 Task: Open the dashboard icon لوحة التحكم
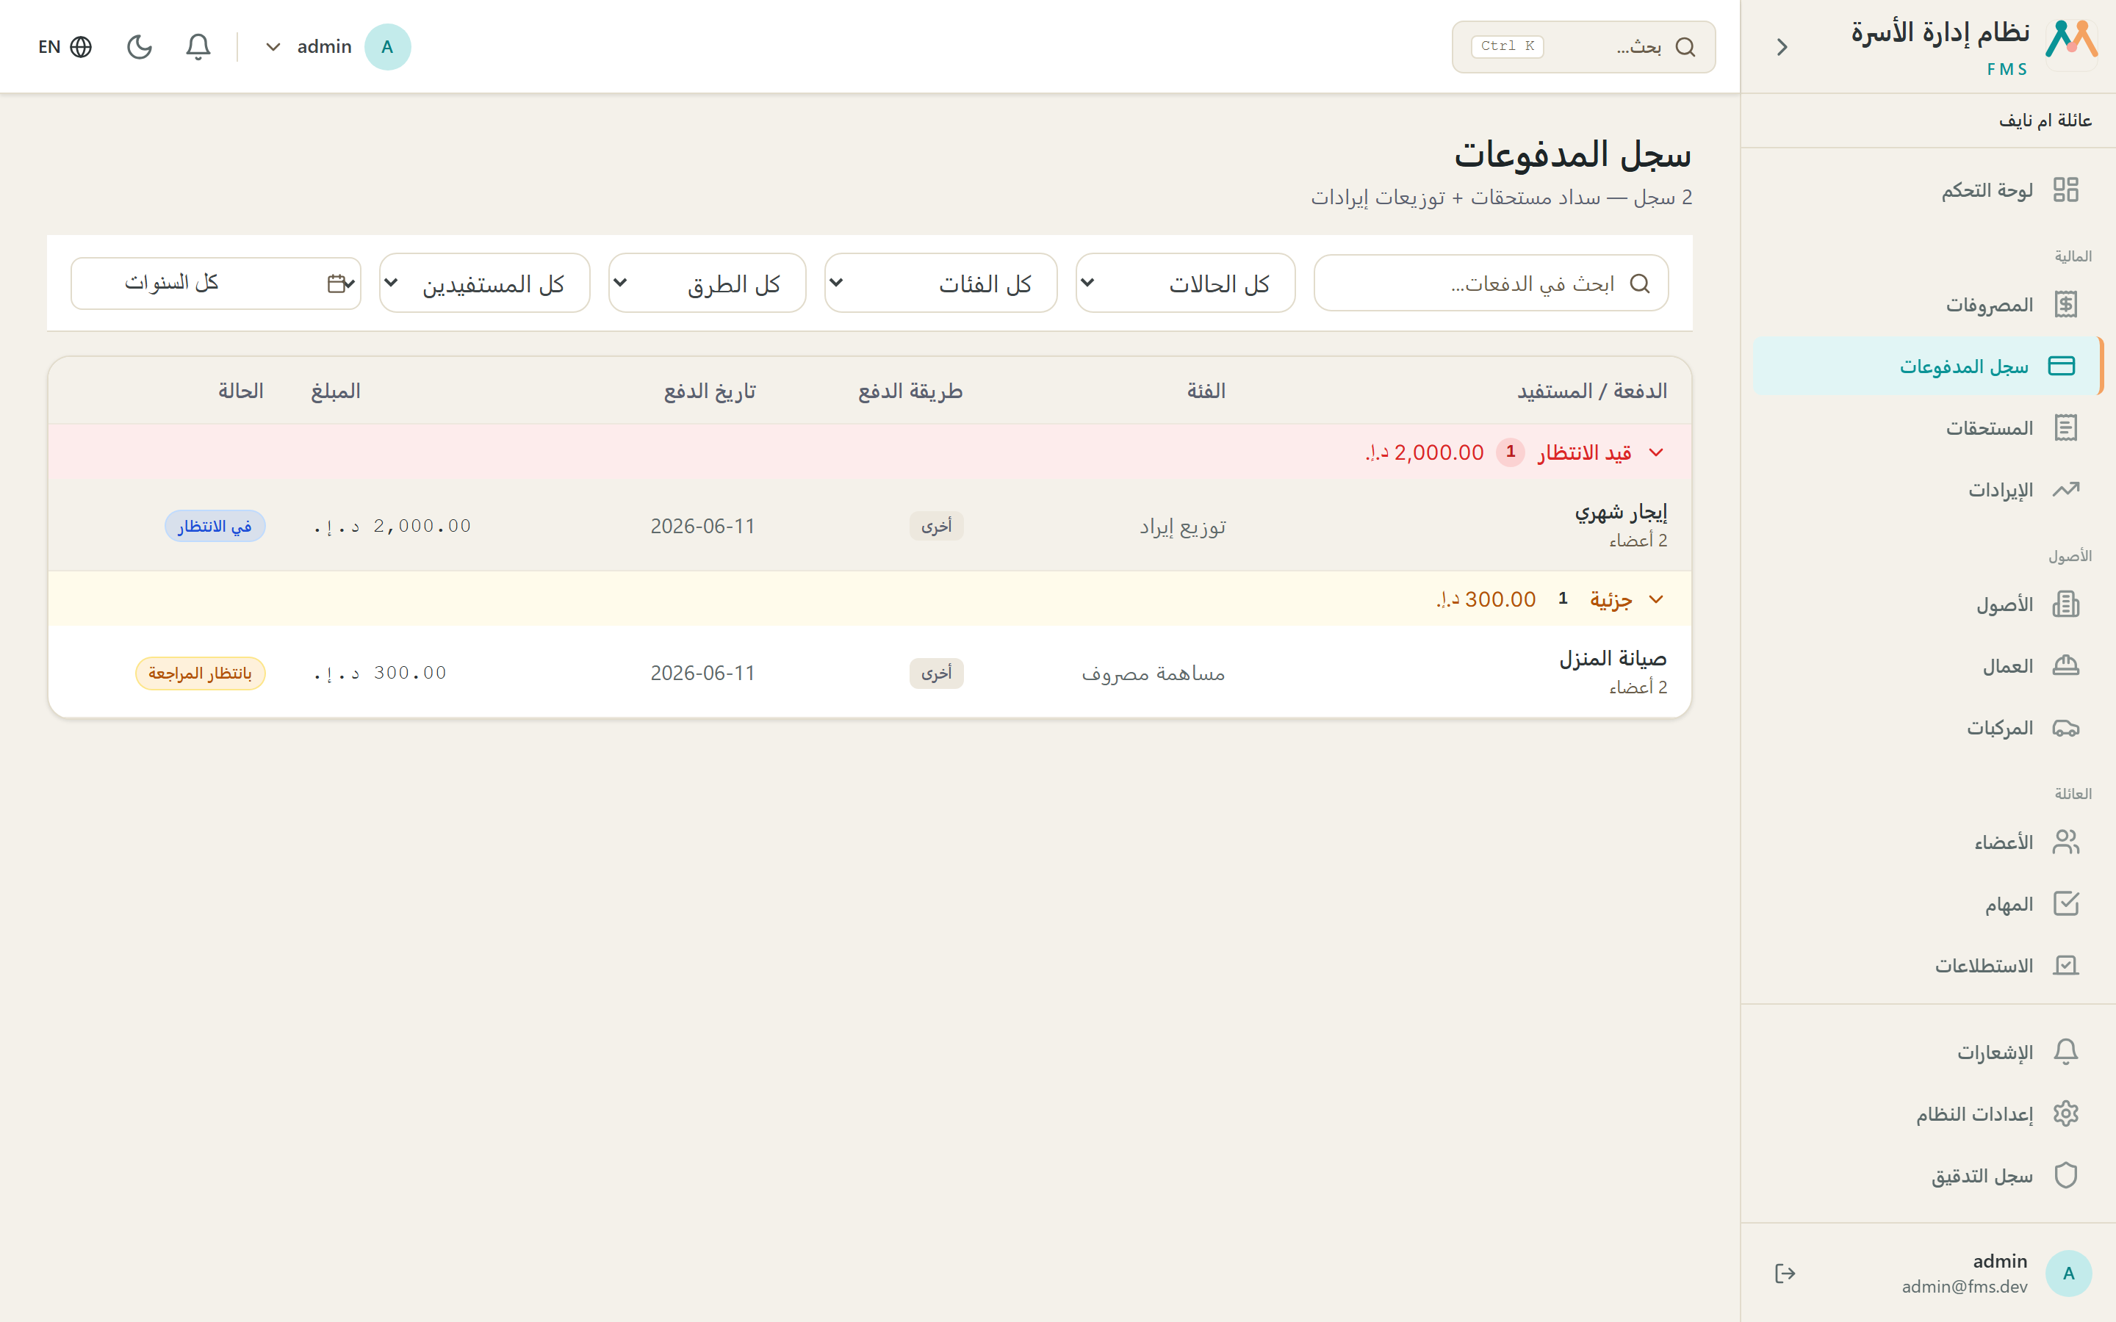click(2065, 189)
